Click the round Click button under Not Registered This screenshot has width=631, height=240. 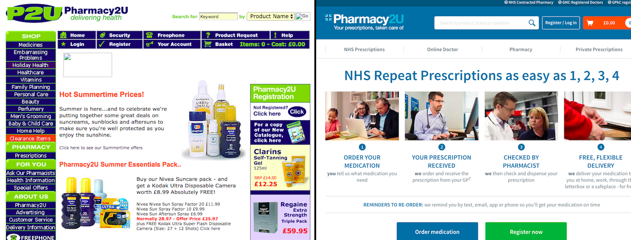297,112
